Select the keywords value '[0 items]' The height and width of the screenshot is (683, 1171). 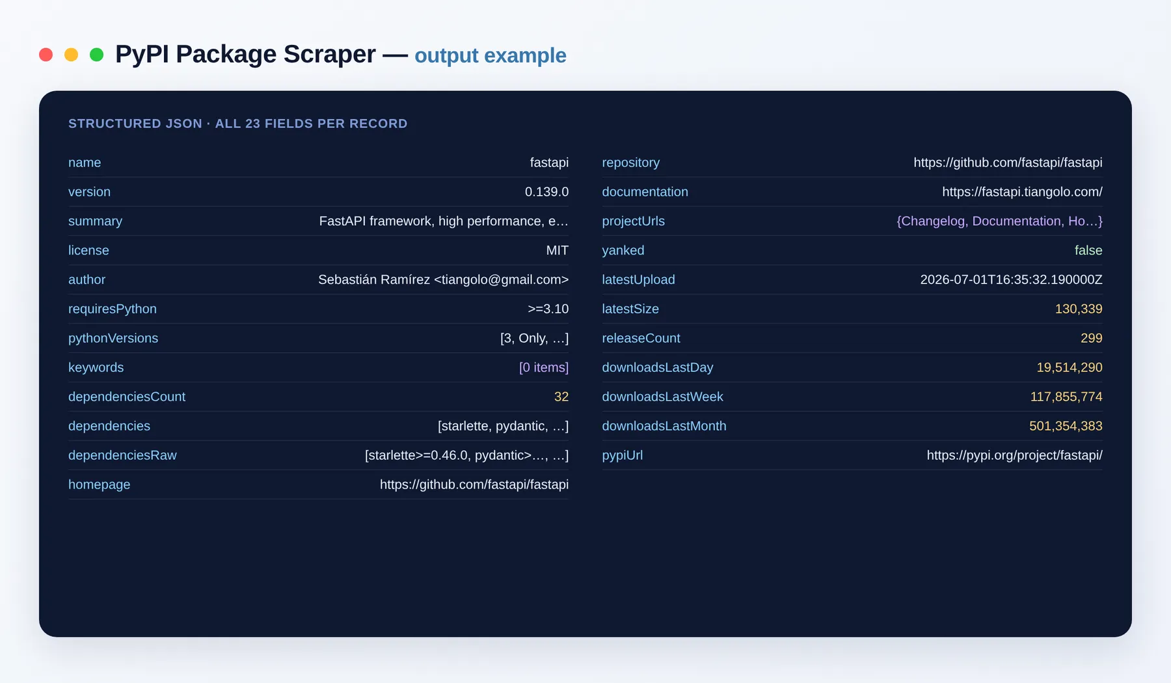coord(544,368)
